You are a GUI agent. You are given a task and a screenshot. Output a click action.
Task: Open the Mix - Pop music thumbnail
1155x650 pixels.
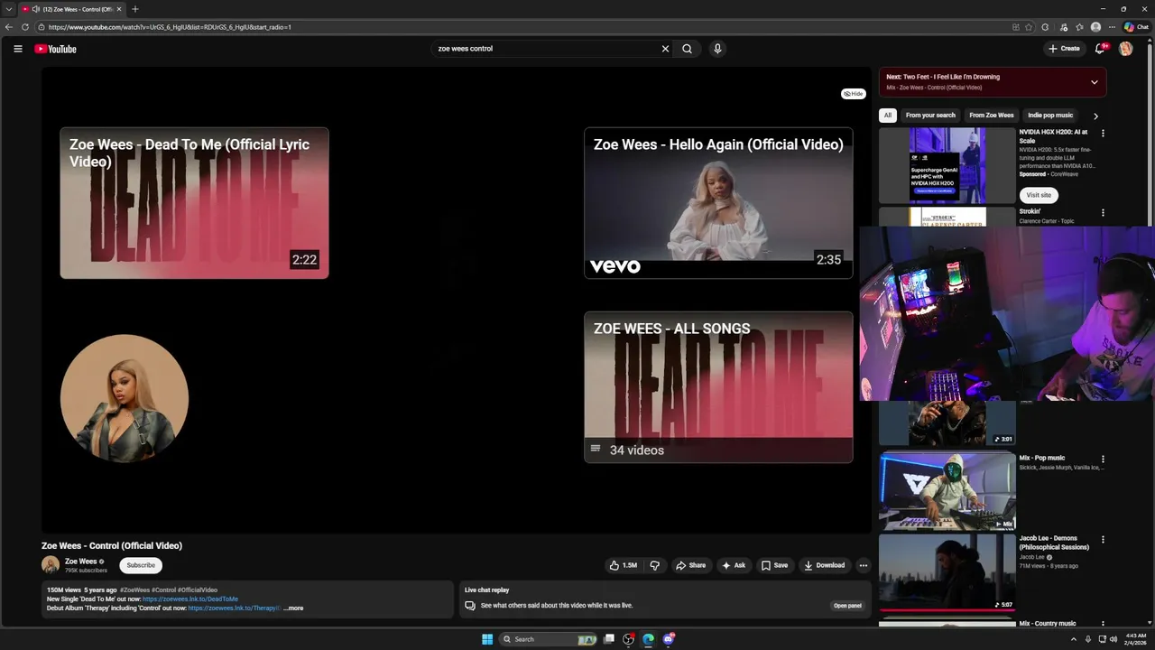pos(947,491)
